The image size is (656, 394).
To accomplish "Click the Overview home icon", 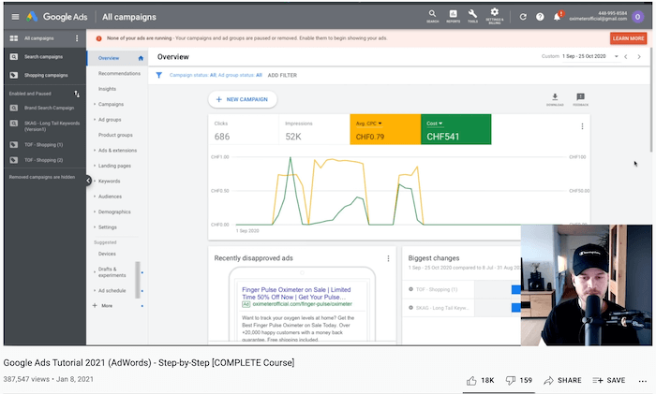I will point(141,59).
